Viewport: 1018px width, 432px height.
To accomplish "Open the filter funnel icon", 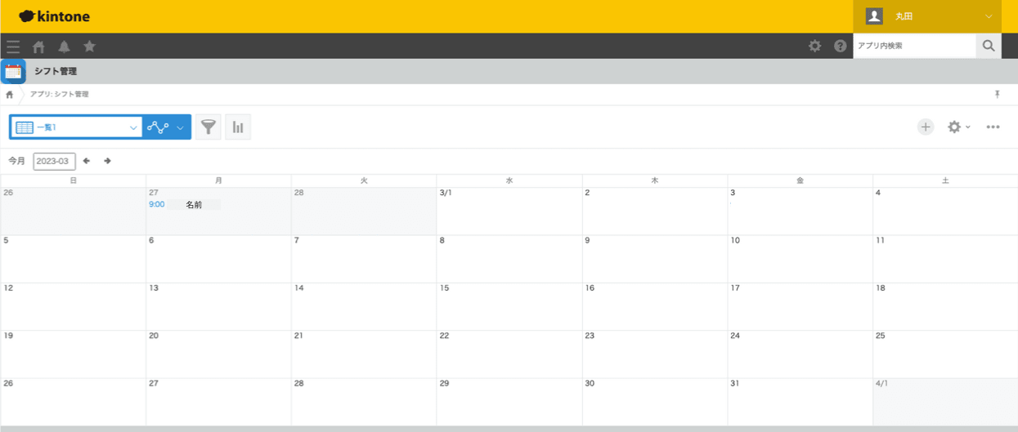I will tap(209, 127).
